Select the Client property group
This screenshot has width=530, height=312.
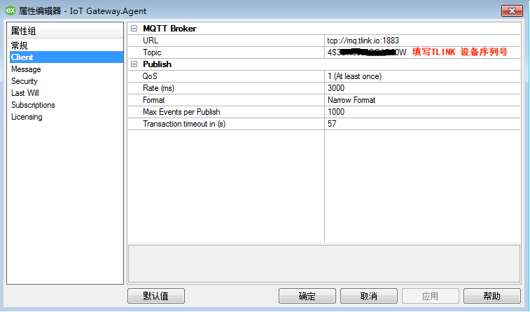pyautogui.click(x=22, y=57)
